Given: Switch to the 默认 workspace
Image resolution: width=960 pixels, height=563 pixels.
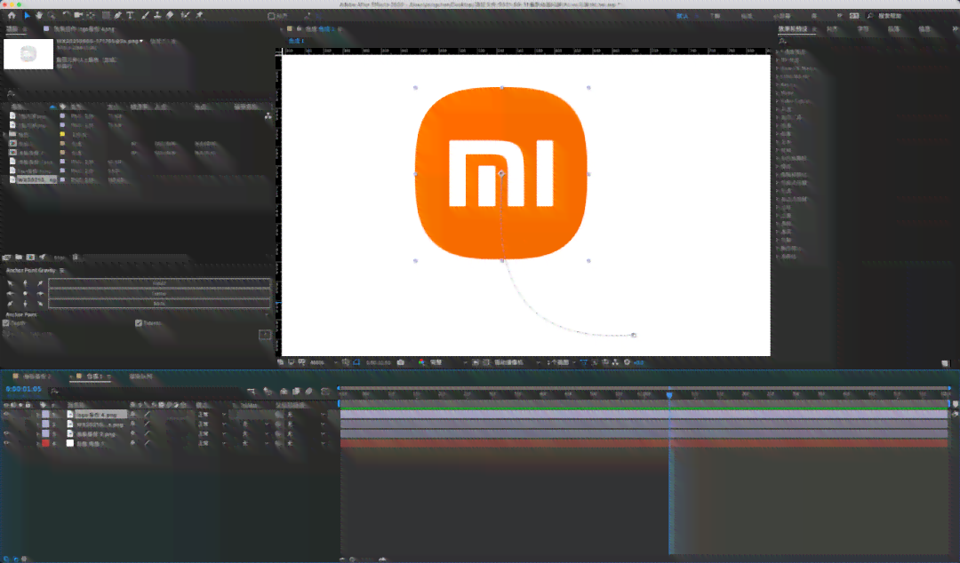Looking at the screenshot, I should [x=682, y=16].
